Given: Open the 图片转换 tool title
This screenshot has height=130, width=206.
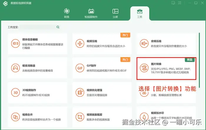Looking at the screenshot, I should pos(156,64).
